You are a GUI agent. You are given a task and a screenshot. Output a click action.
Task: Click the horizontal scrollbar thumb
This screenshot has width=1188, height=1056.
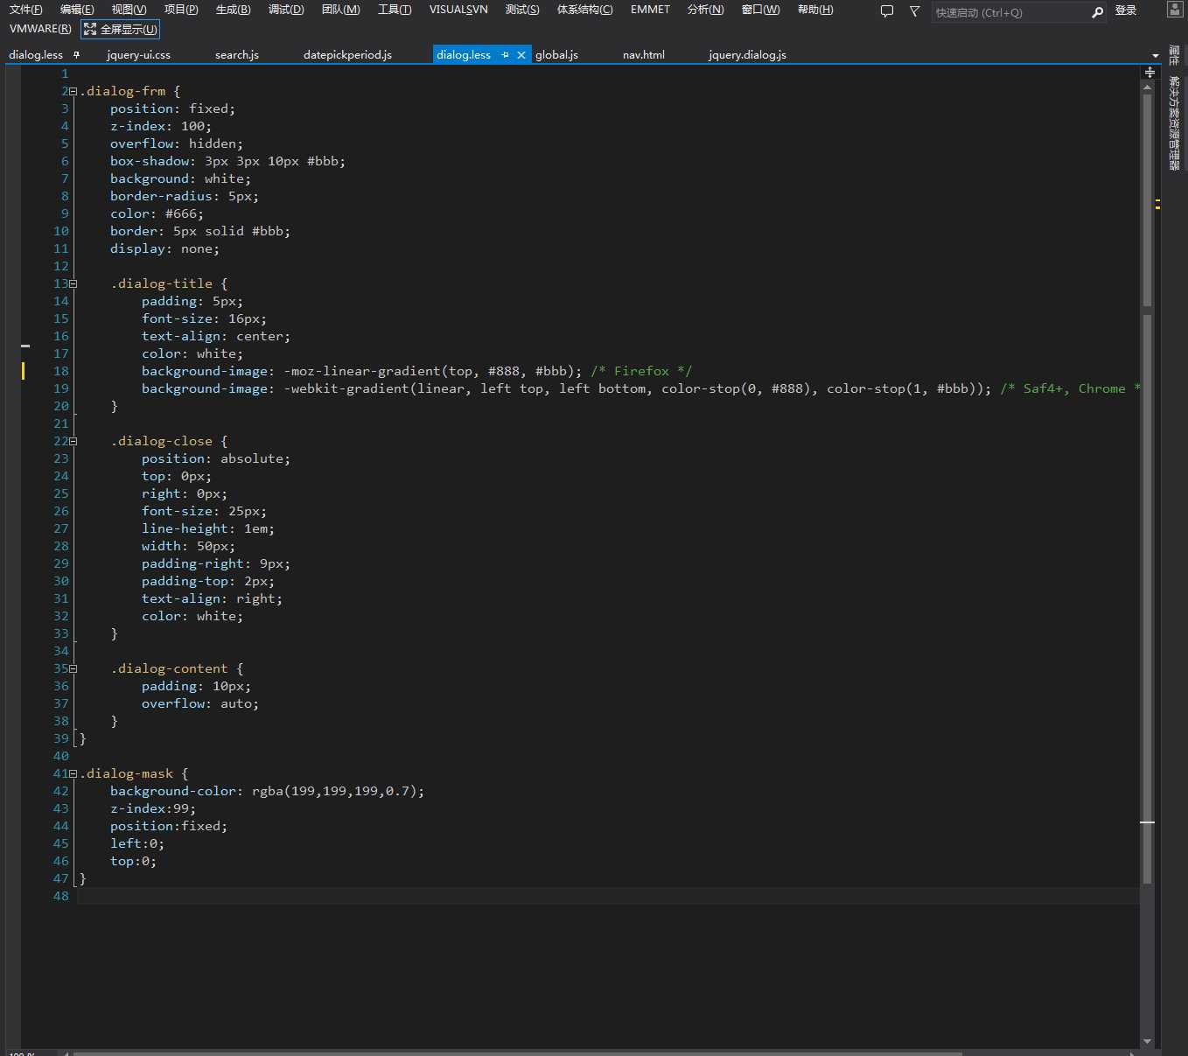tap(516, 1053)
